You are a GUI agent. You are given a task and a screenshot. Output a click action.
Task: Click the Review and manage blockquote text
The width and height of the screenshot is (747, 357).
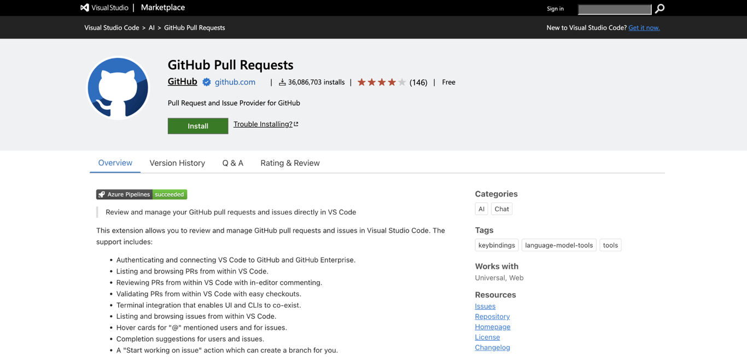(x=231, y=212)
